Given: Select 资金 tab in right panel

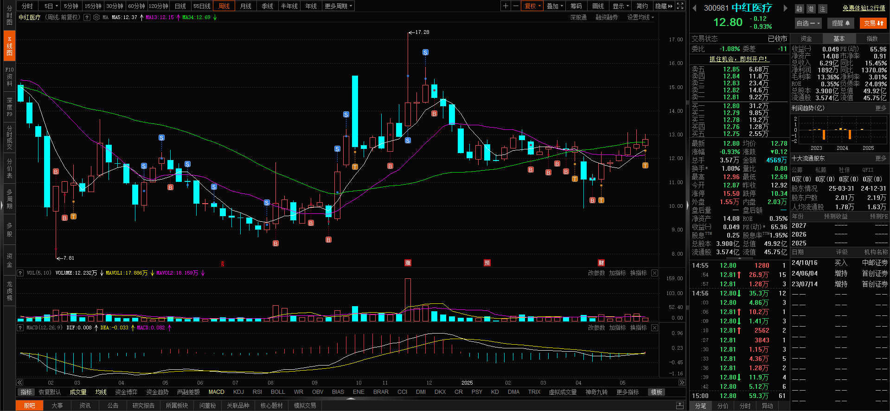Looking at the screenshot, I should 806,39.
